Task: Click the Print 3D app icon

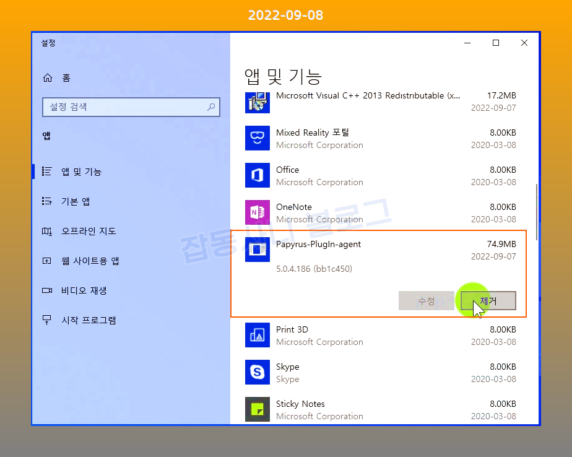Action: point(257,335)
